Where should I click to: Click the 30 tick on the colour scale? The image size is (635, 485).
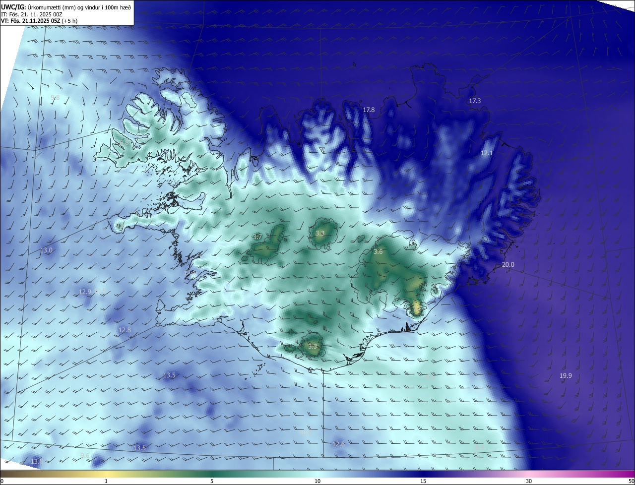pos(529,481)
